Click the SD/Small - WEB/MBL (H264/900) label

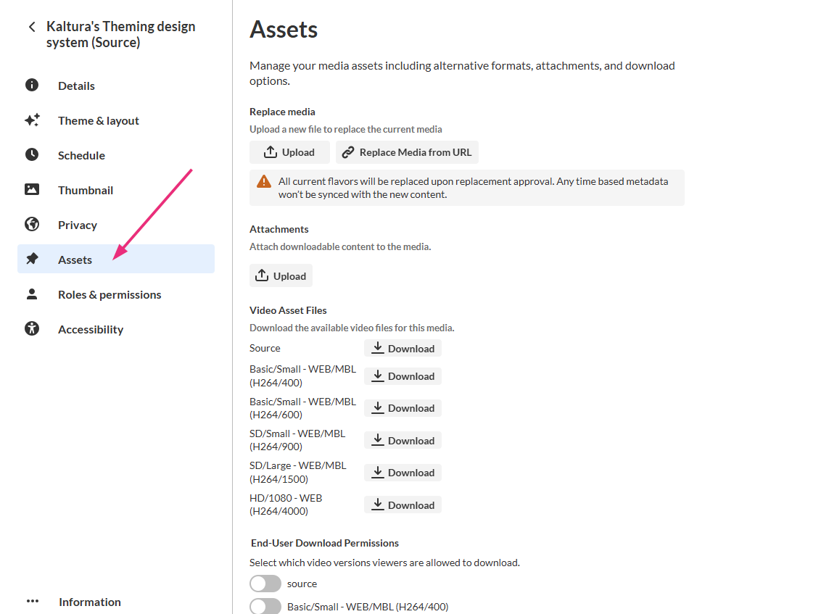(x=297, y=440)
